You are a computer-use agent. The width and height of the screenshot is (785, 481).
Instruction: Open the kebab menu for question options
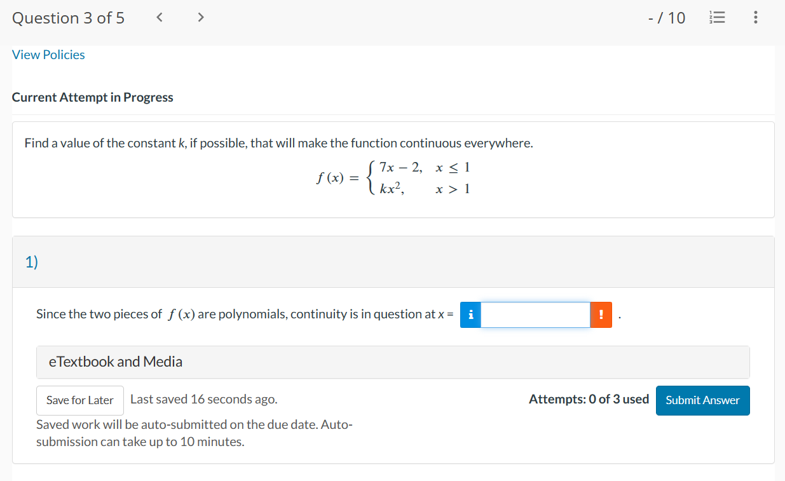point(755,17)
